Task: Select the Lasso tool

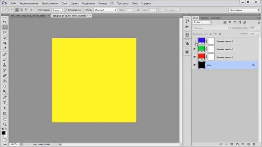Action: click(x=5, y=32)
